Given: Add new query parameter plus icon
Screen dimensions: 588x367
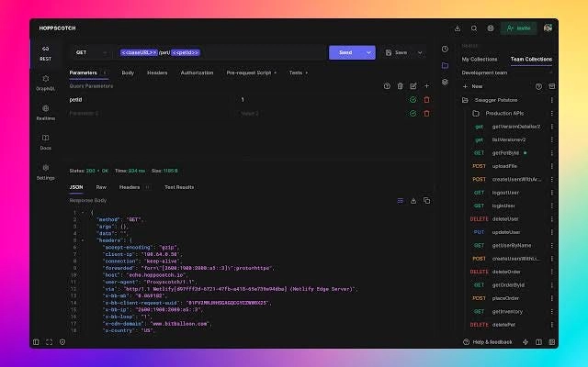Looking at the screenshot, I should 426,86.
